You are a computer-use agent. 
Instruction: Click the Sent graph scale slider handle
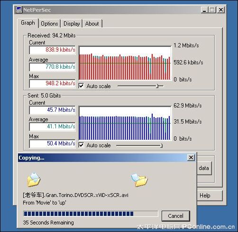161,145
